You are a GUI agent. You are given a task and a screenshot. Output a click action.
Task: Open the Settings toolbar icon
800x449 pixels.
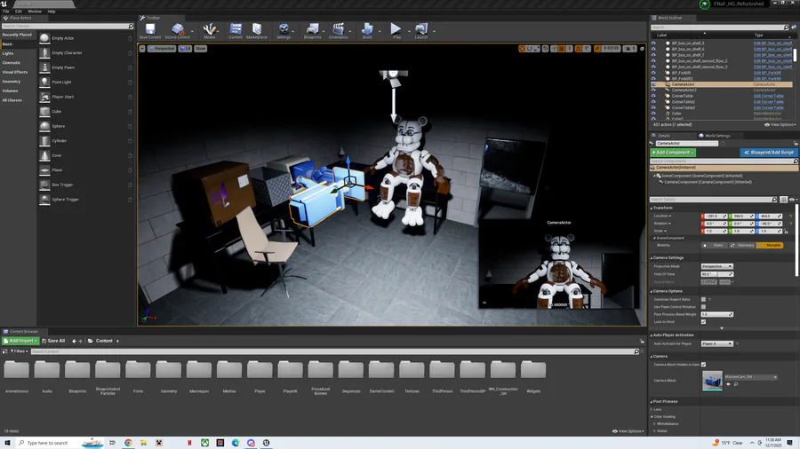pyautogui.click(x=284, y=30)
